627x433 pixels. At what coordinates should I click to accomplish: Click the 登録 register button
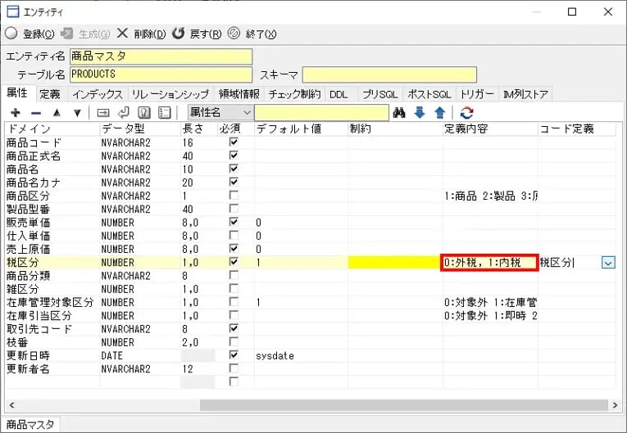[31, 34]
